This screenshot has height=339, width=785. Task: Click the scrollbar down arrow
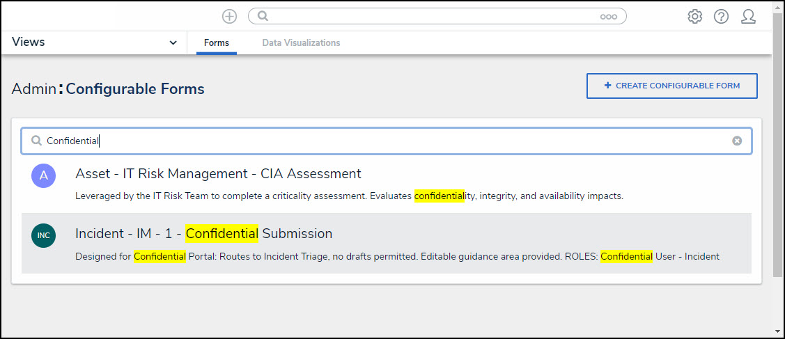coord(778,331)
